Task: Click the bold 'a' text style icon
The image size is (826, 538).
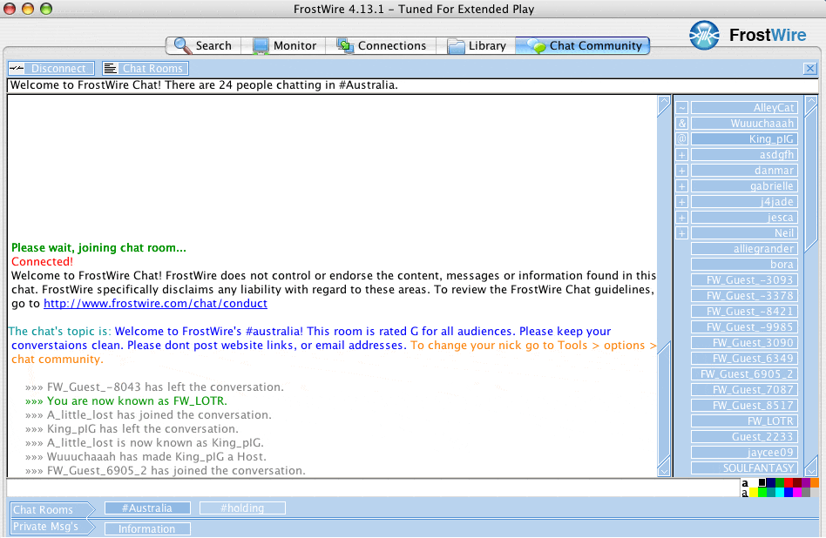Action: coord(745,482)
